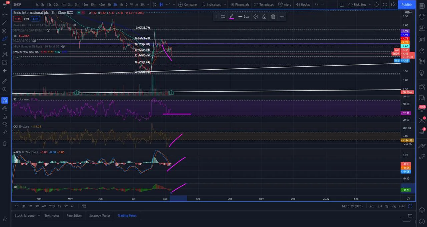Set range to 6M

coord(44,206)
